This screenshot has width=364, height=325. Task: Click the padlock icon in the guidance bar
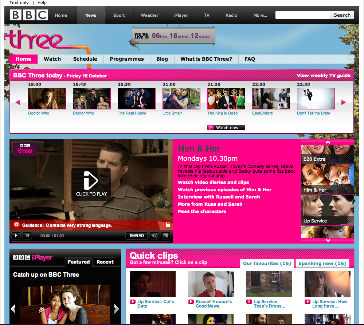(167, 225)
